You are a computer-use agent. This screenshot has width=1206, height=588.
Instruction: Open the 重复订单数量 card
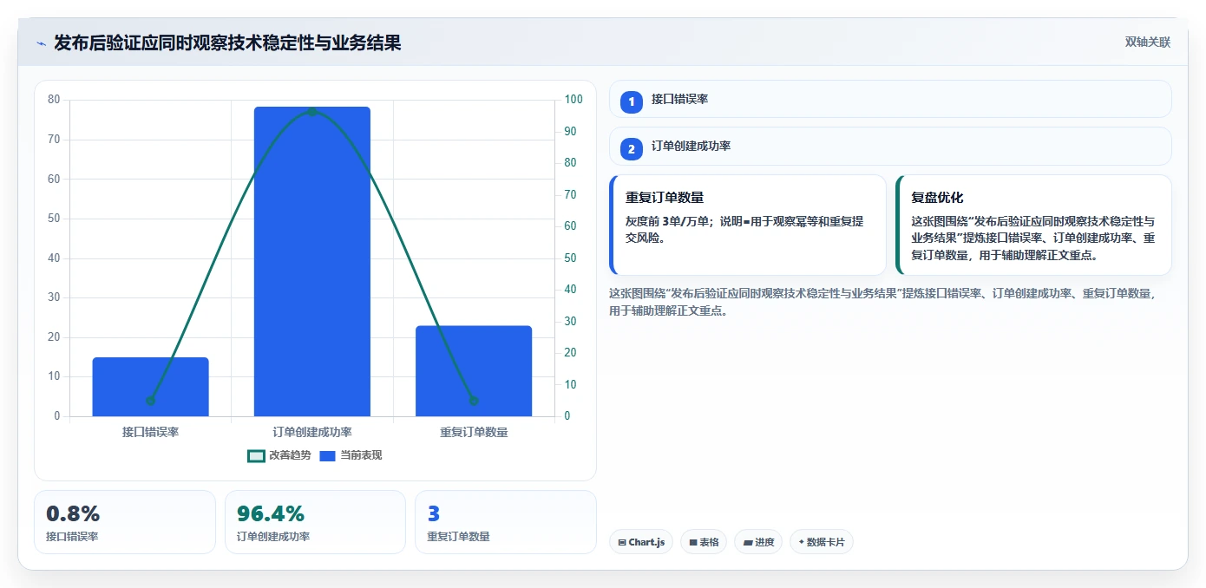click(748, 225)
